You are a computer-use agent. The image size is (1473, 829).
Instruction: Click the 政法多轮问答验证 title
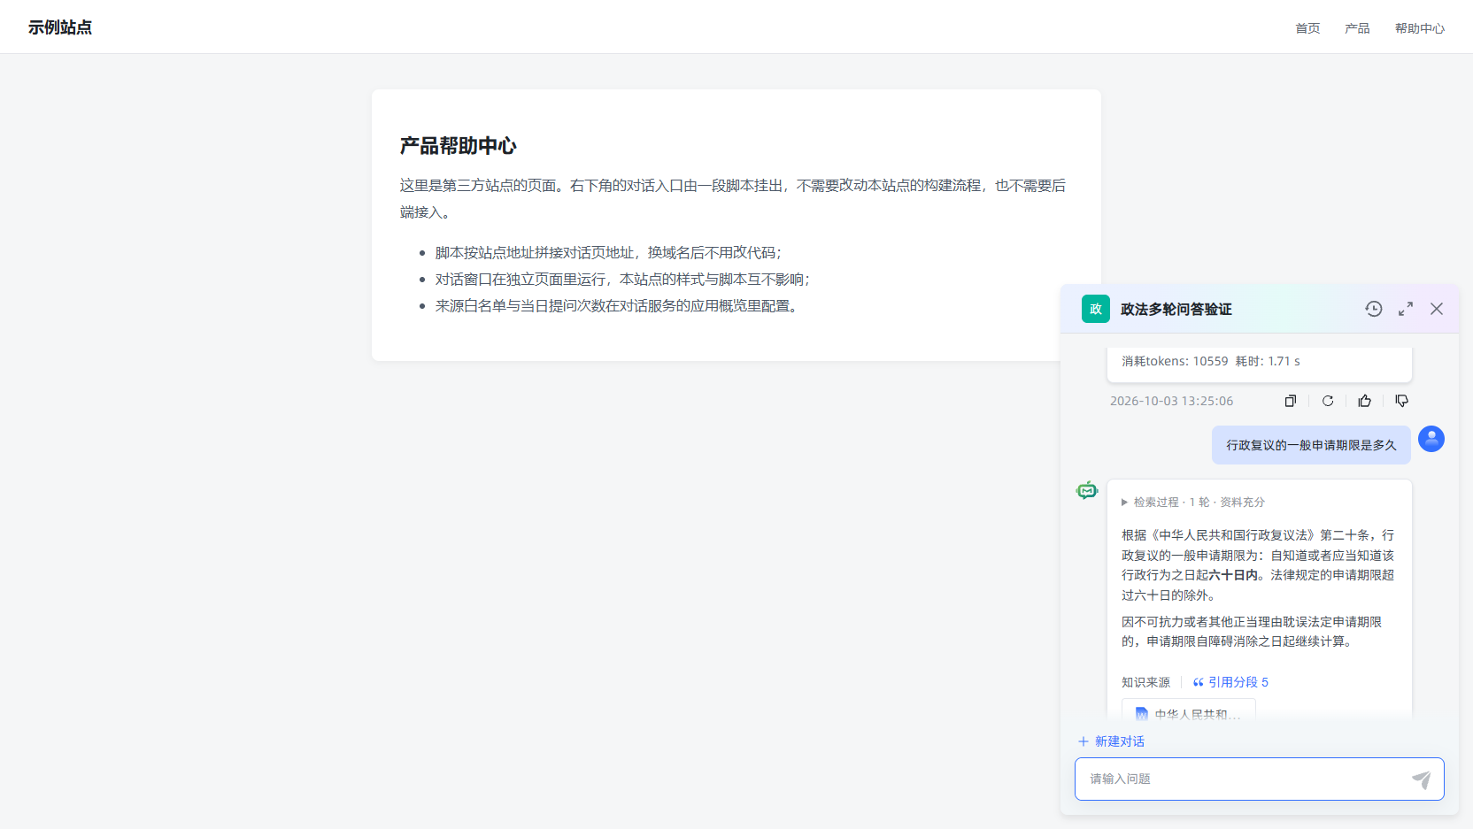pos(1176,309)
